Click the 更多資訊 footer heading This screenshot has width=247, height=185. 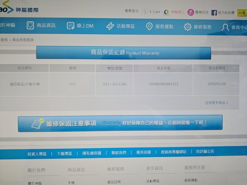(154, 168)
